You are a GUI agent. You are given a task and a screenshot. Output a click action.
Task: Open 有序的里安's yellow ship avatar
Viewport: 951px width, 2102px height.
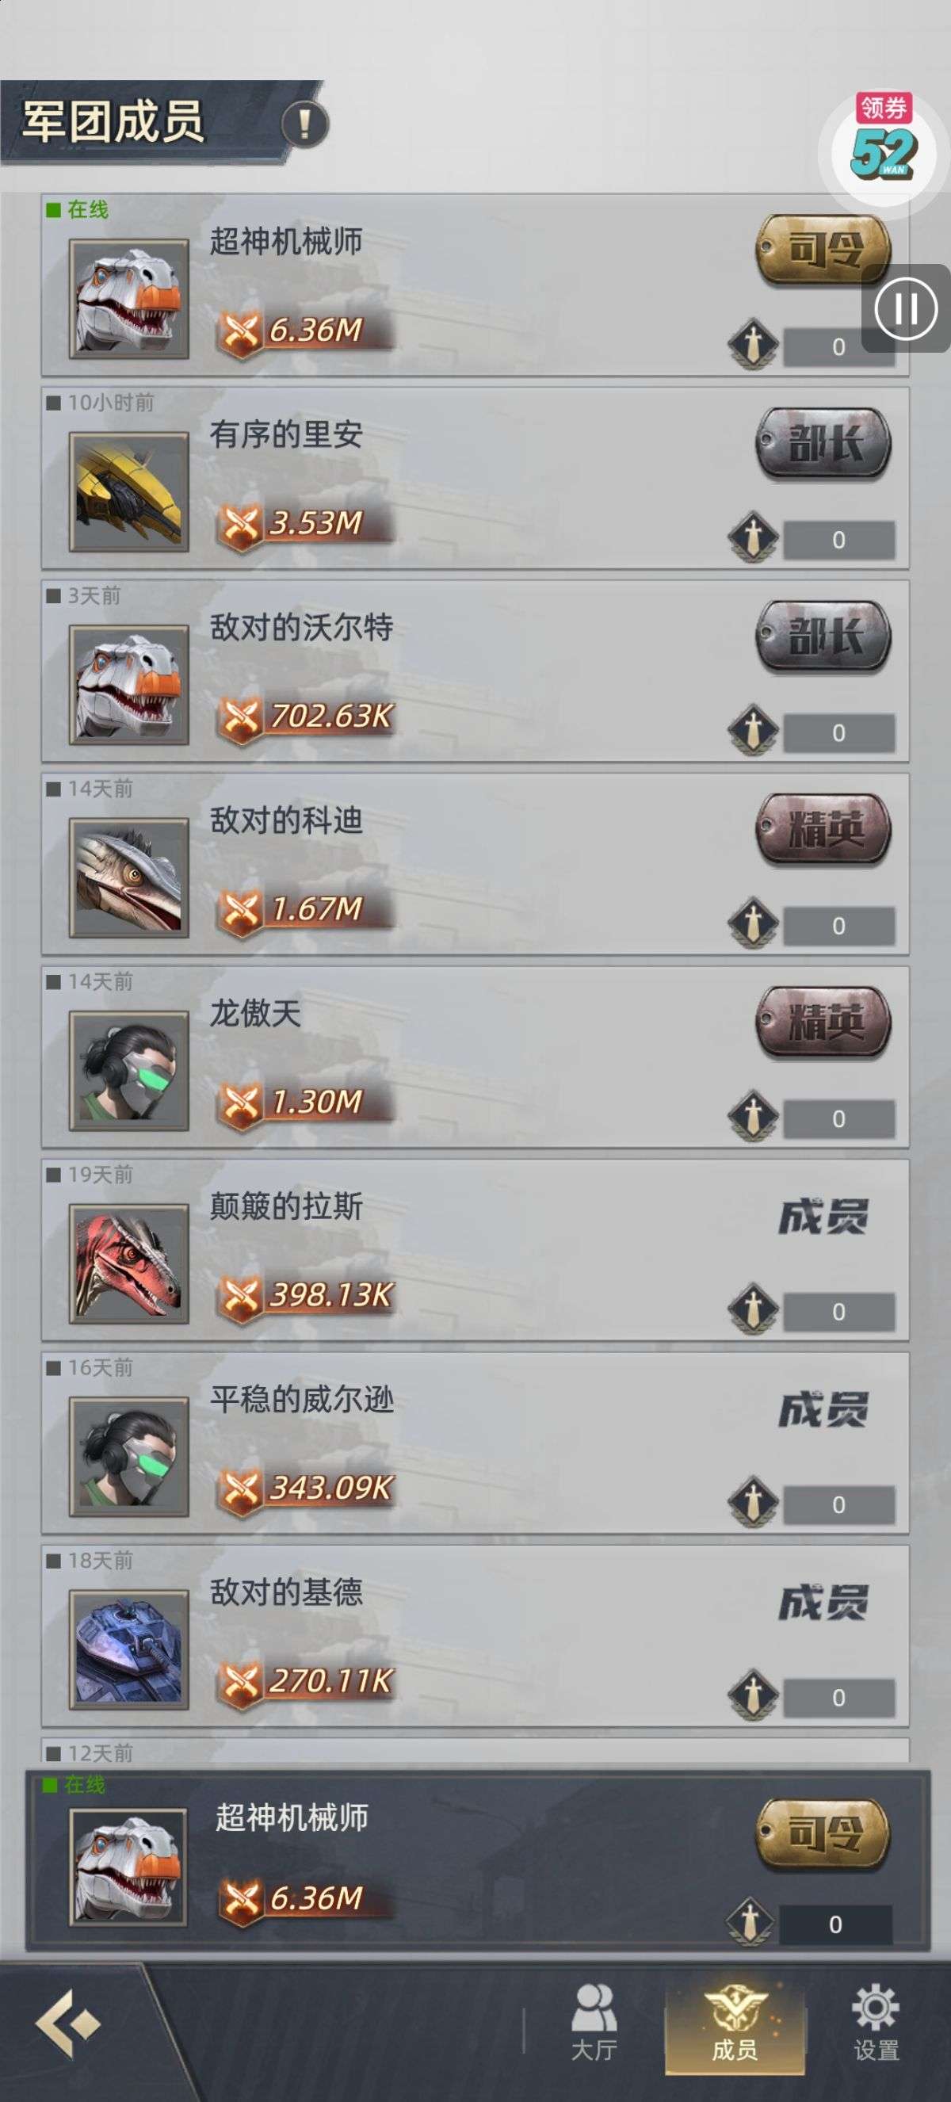pyautogui.click(x=129, y=492)
